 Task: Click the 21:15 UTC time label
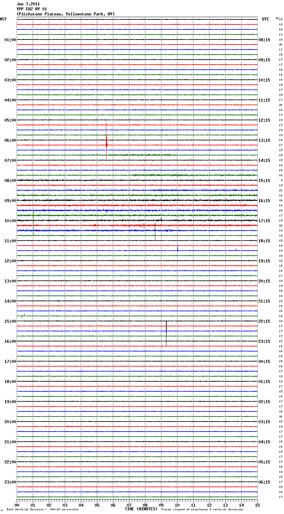[x=264, y=301]
